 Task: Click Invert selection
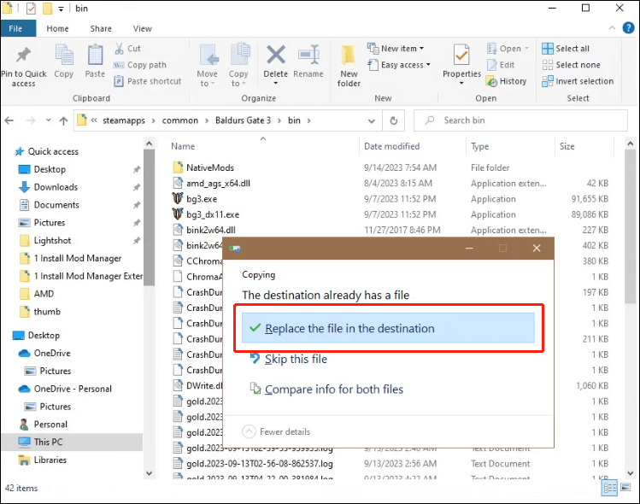point(578,81)
